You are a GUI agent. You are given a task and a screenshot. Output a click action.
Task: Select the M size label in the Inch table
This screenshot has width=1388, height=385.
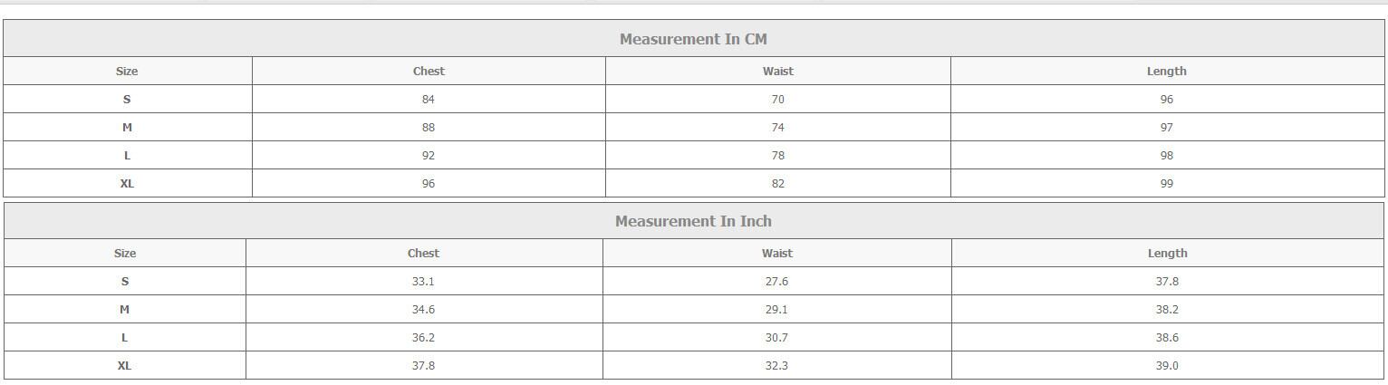125,309
